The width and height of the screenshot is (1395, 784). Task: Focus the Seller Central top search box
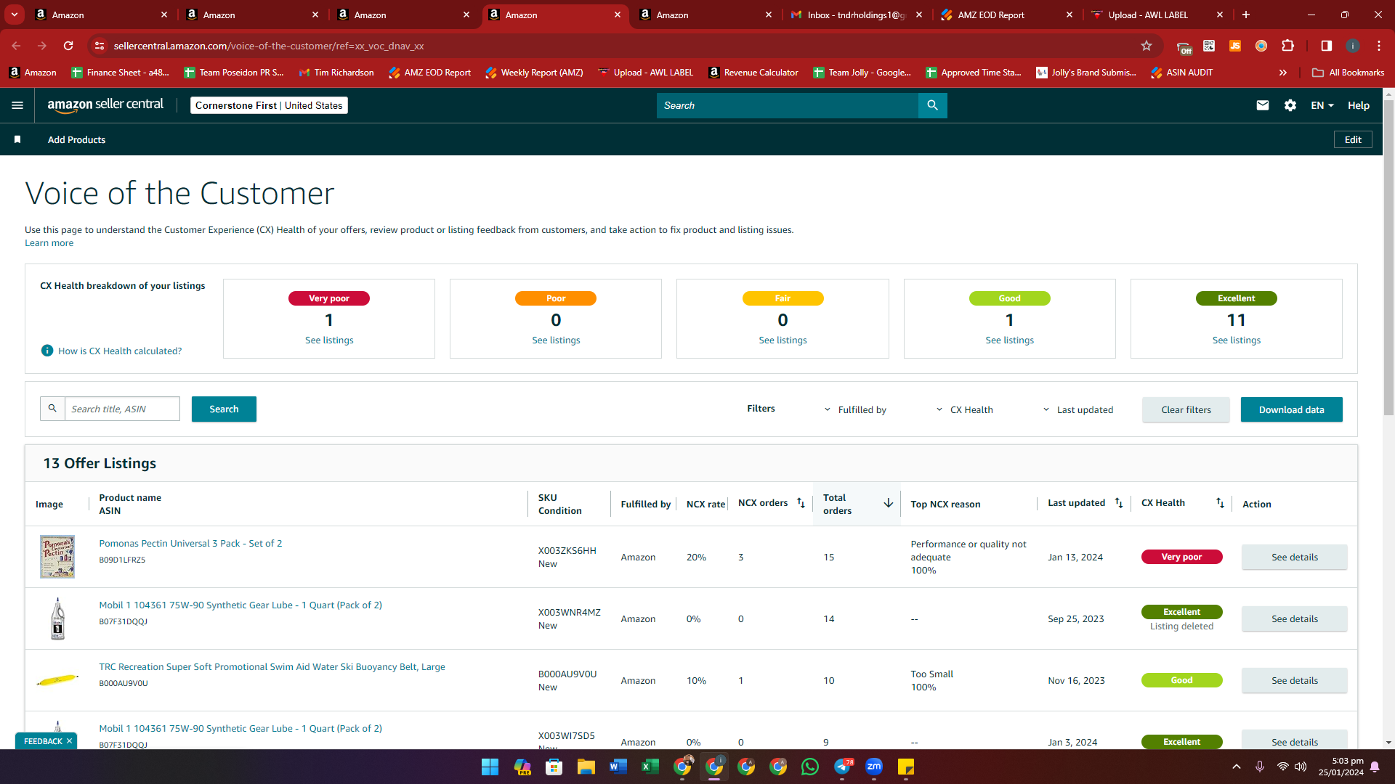[x=788, y=105]
